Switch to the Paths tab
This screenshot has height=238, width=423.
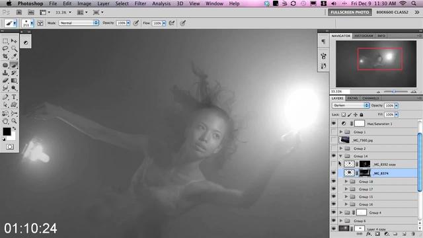352,99
